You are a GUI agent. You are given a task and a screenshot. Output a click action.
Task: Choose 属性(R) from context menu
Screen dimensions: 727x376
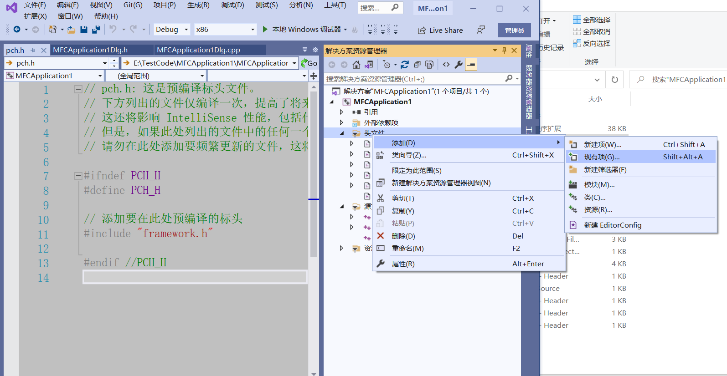point(469,264)
